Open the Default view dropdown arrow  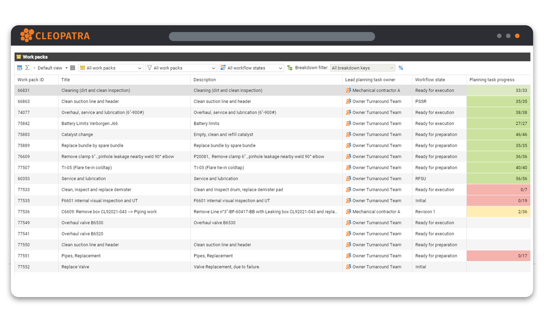click(x=66, y=68)
